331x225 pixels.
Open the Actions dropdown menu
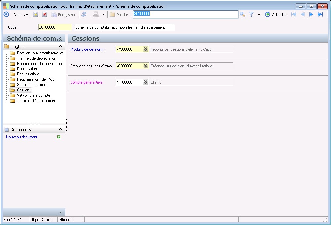21,15
